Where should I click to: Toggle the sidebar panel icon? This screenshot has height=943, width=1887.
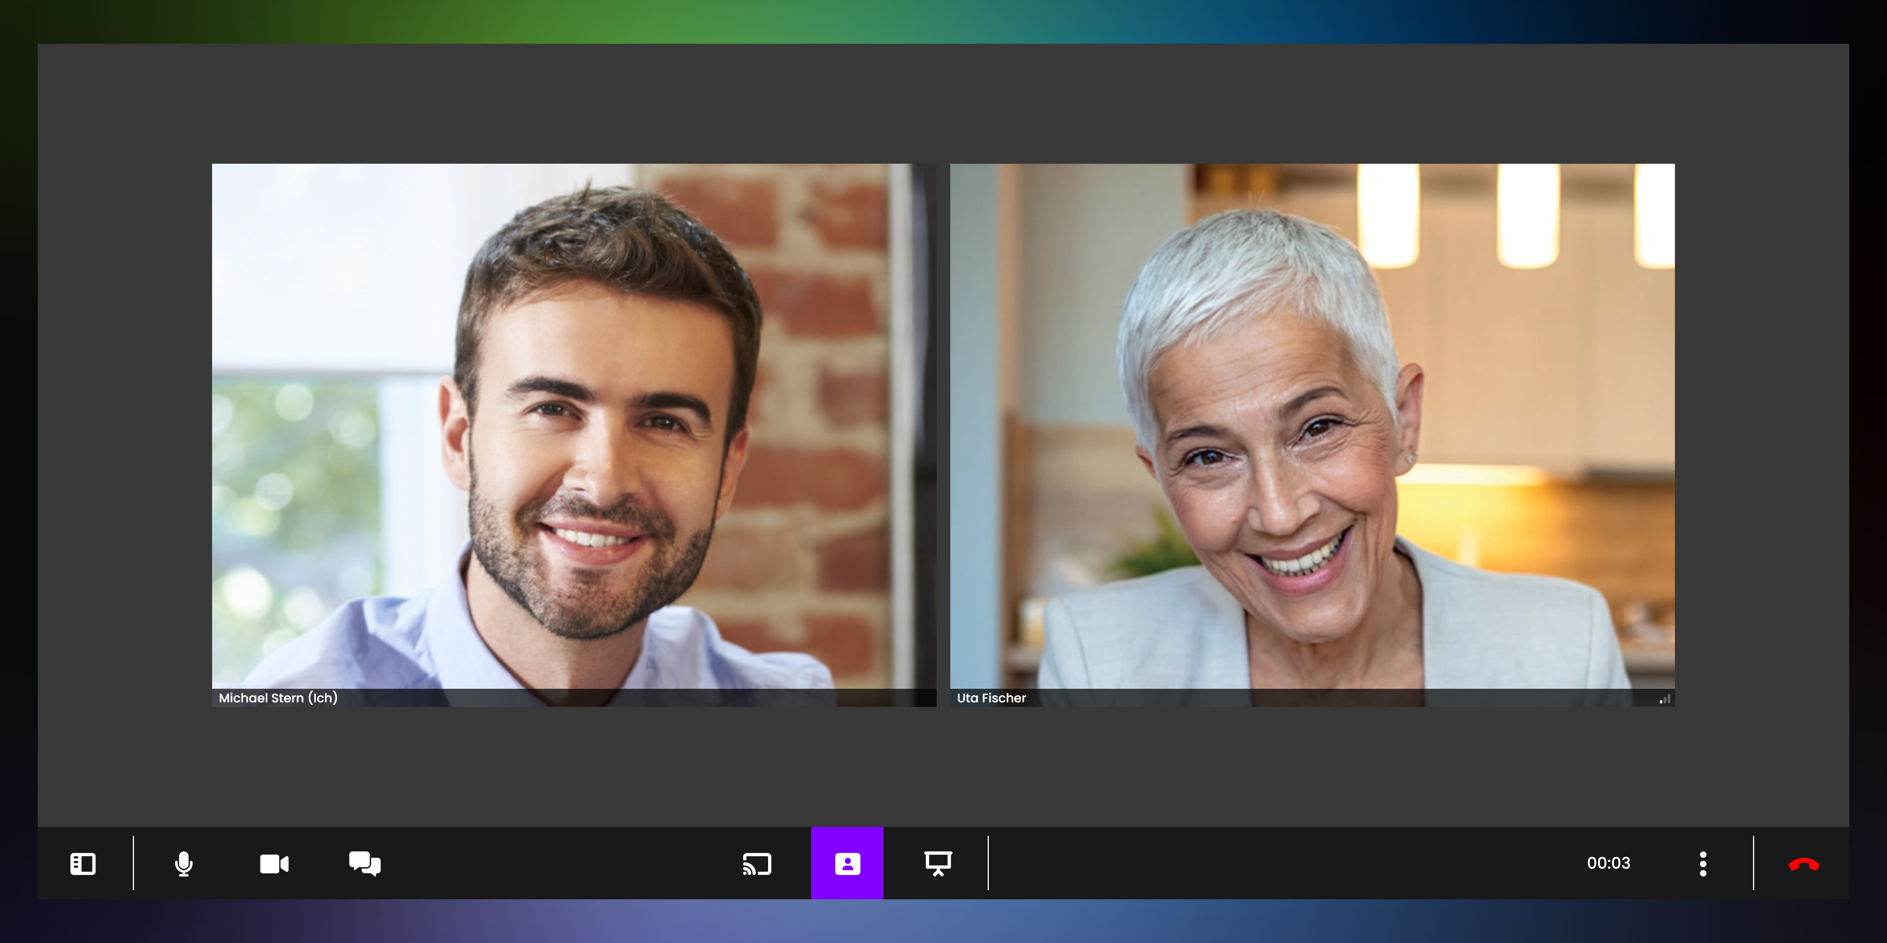point(83,864)
